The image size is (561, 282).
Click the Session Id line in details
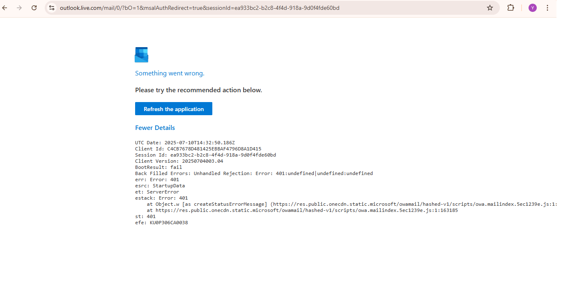point(205,155)
